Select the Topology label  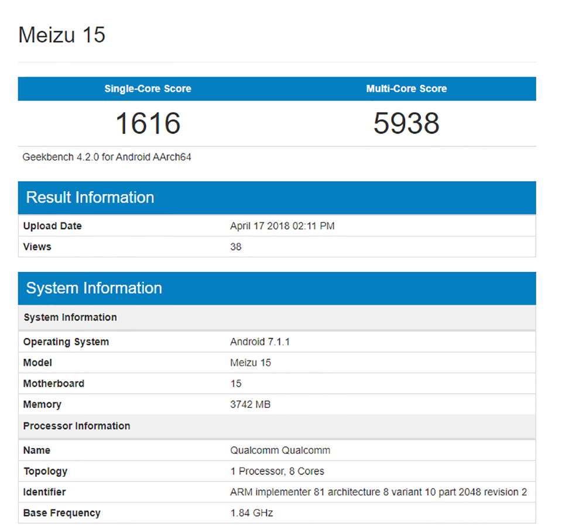click(46, 472)
